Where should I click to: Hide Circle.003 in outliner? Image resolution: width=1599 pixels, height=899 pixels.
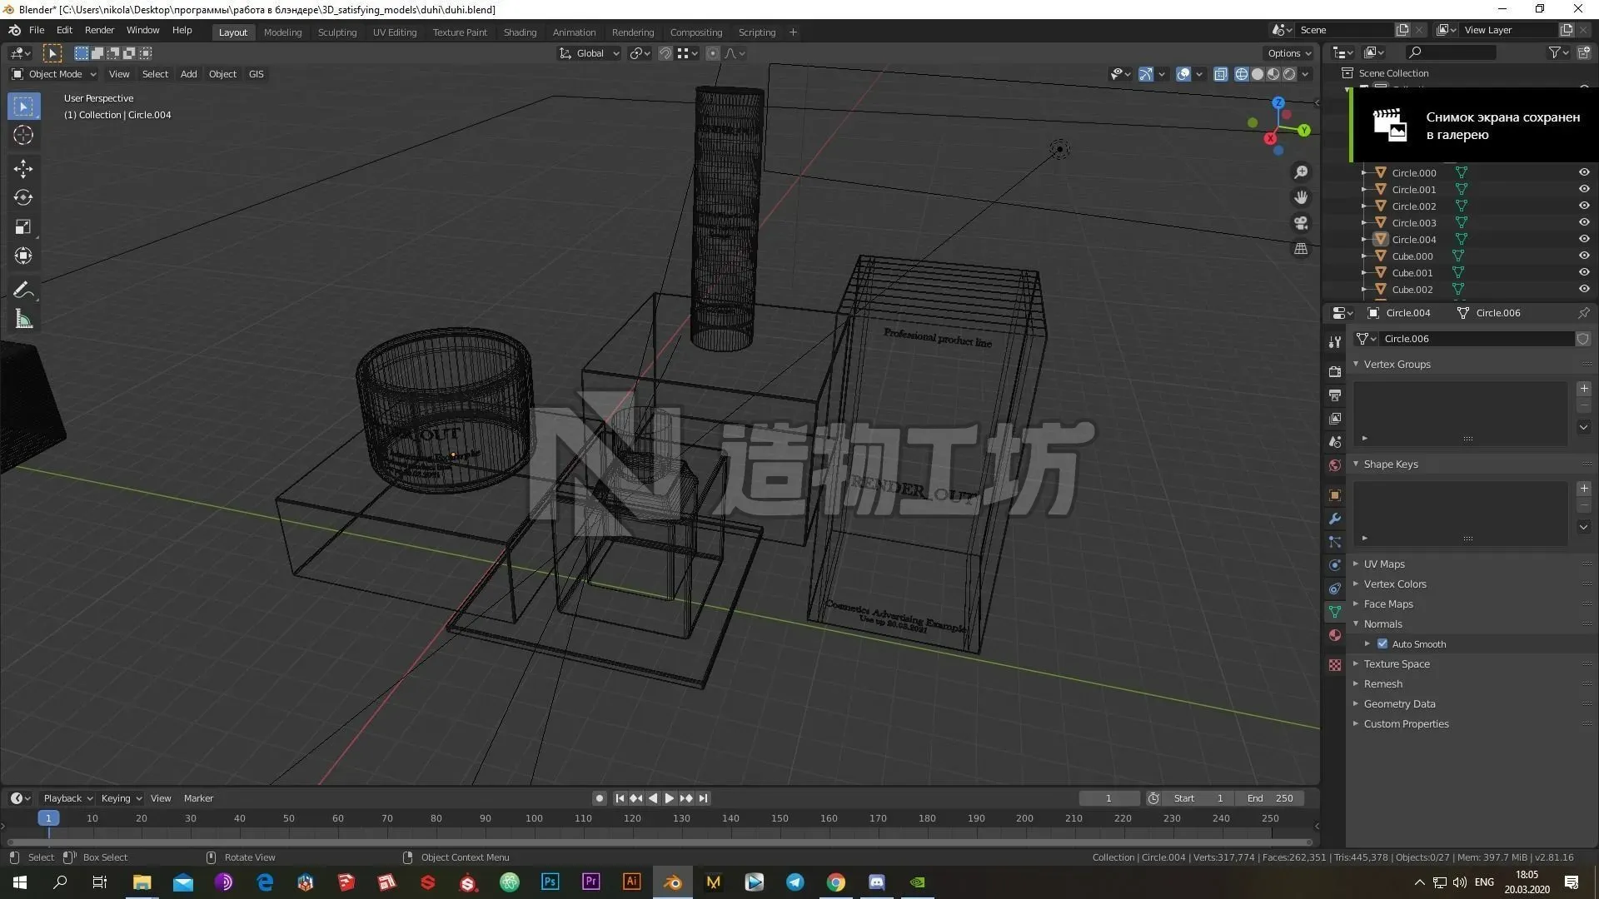(1584, 223)
